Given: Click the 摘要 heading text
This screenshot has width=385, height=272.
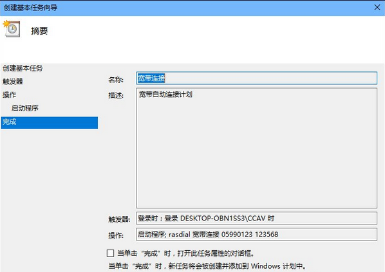Looking at the screenshot, I should [39, 31].
